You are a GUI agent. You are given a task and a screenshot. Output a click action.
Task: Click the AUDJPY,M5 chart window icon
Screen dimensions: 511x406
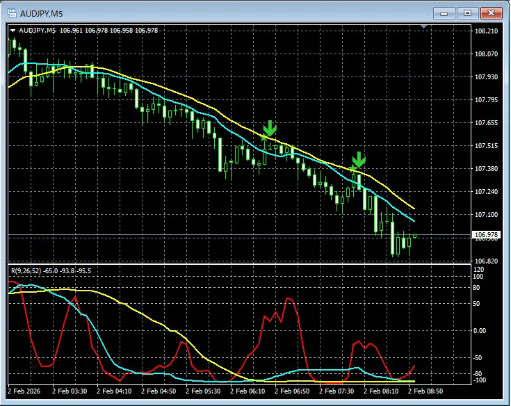point(12,13)
